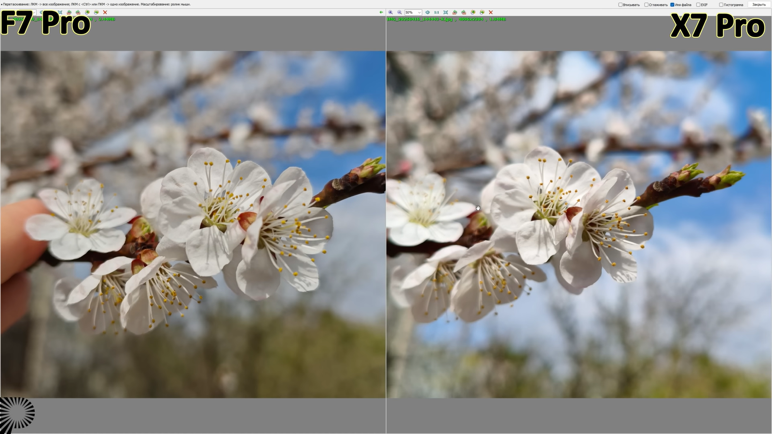Screen dimensions: 772x434
Task: Uncheck the Имя файла checkbox
Action: [x=672, y=5]
